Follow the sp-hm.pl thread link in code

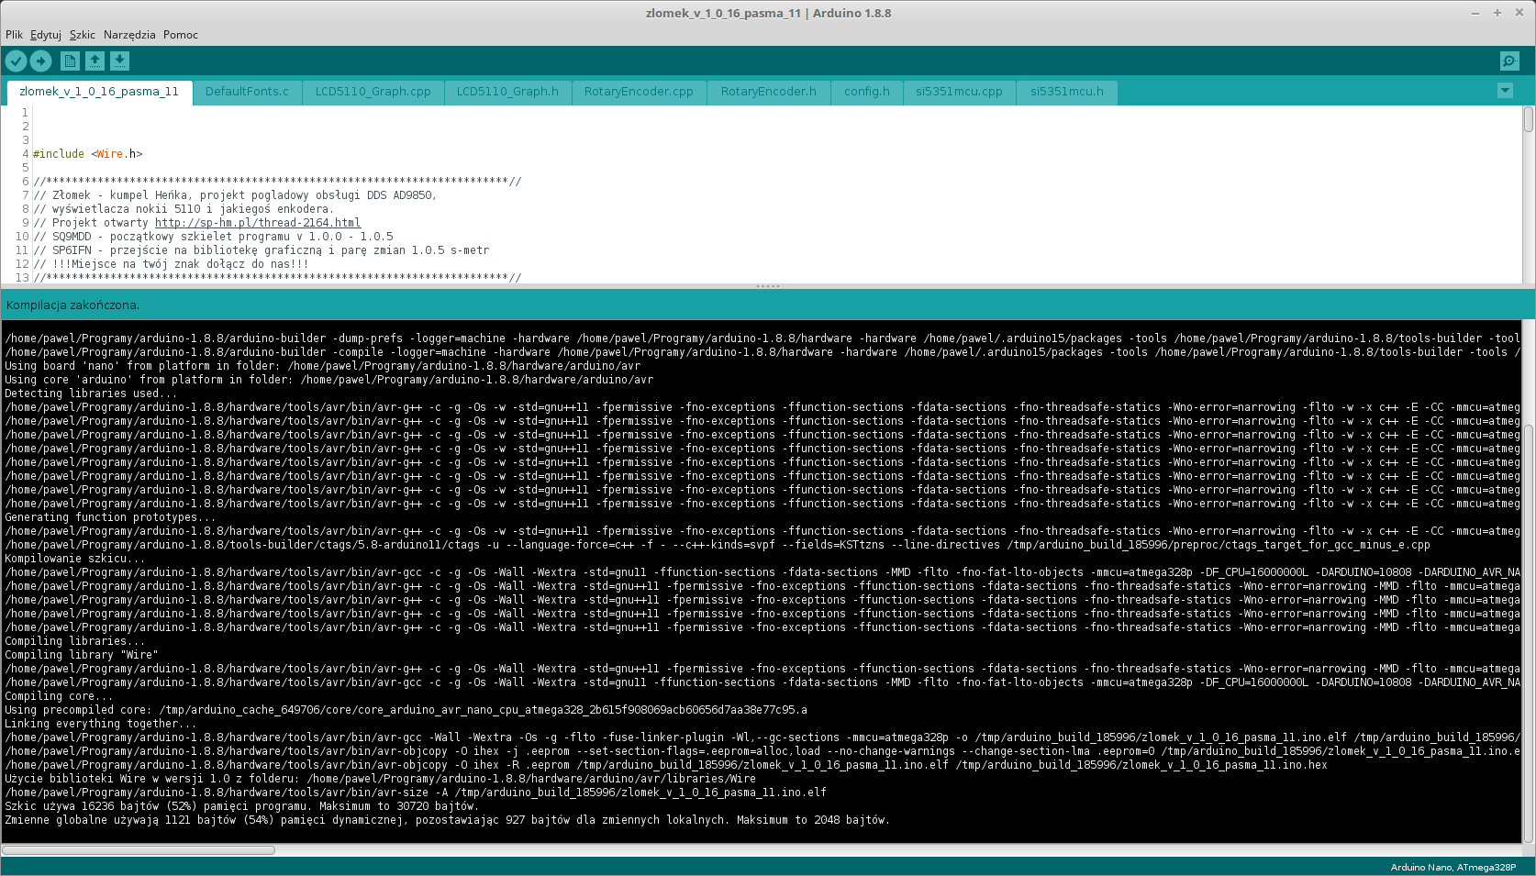[x=258, y=223]
